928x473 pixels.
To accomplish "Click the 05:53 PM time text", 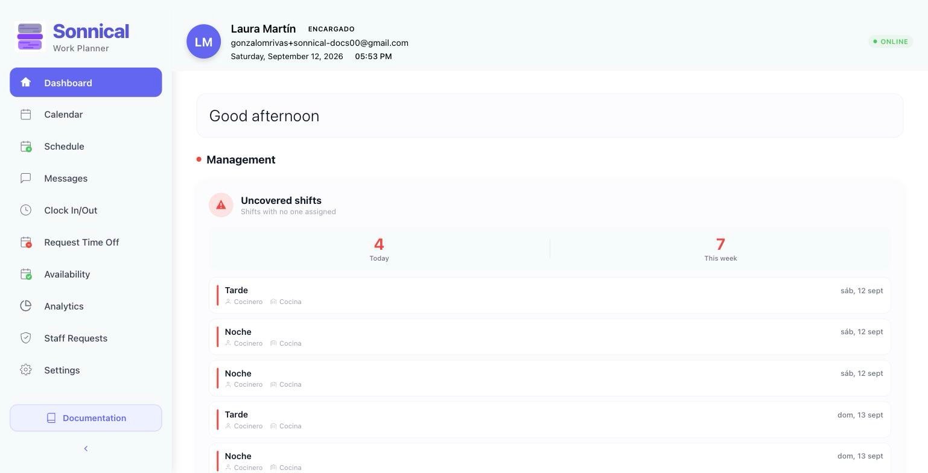I will point(373,56).
